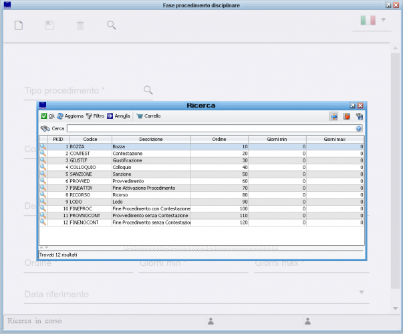Click the magnifier icon beside RICORSO row
The image size is (403, 334).
click(x=43, y=194)
